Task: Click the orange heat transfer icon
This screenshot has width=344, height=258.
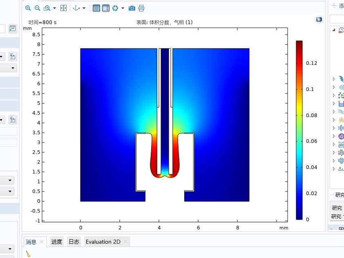Action: click(341, 120)
